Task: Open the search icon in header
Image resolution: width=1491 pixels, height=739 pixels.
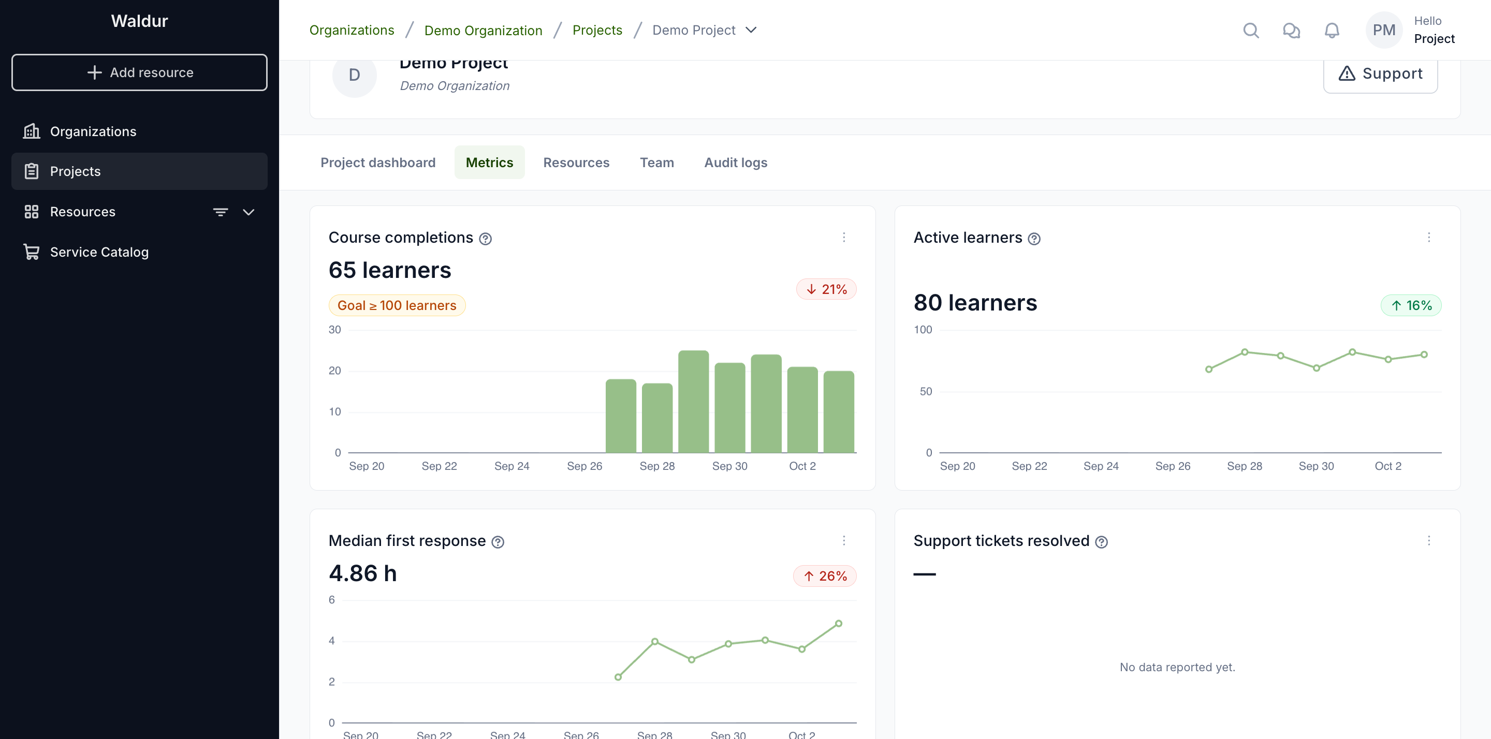Action: tap(1251, 30)
